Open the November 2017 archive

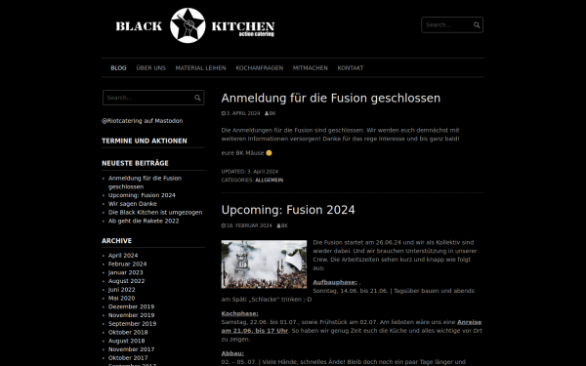click(x=131, y=350)
